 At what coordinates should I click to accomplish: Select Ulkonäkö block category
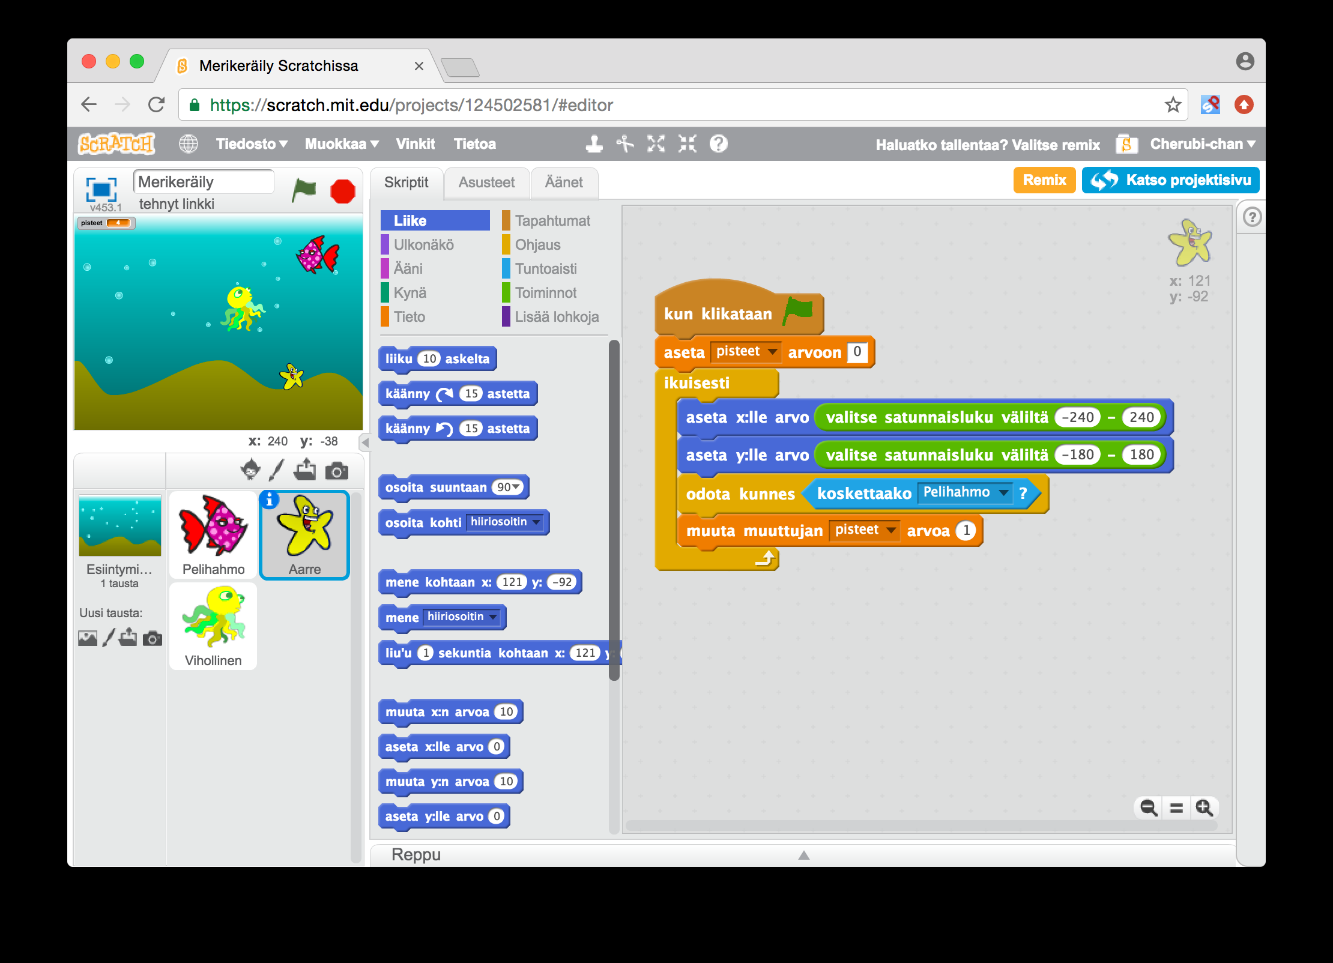(423, 245)
